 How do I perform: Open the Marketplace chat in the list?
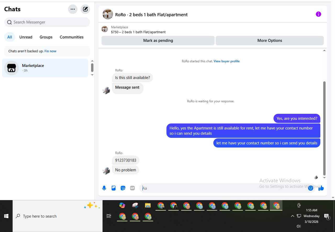pos(45,68)
